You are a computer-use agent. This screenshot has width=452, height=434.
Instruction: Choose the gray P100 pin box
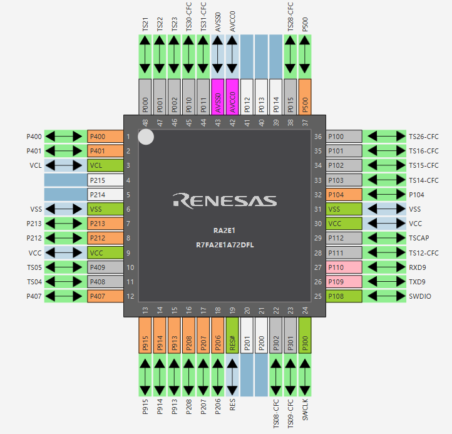click(x=344, y=137)
